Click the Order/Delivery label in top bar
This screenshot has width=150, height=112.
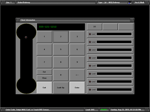(x=24, y=3)
